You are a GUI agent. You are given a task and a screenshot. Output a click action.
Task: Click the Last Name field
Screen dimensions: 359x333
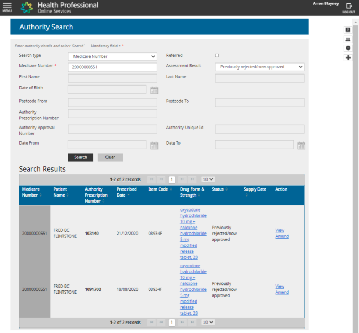260,78
